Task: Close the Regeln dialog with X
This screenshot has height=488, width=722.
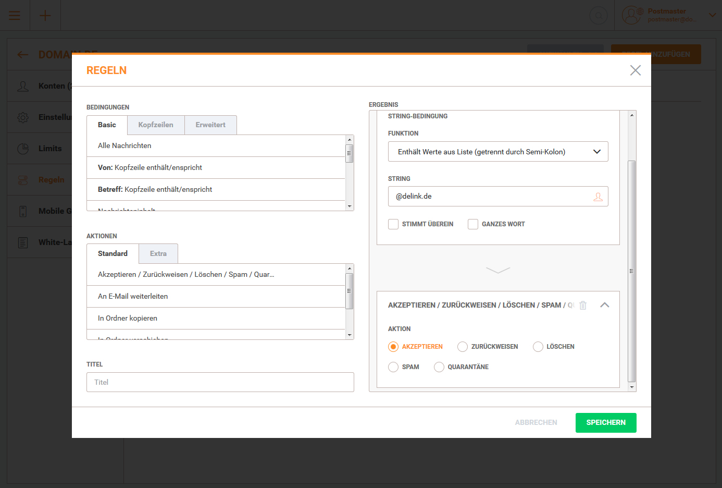Action: point(635,70)
